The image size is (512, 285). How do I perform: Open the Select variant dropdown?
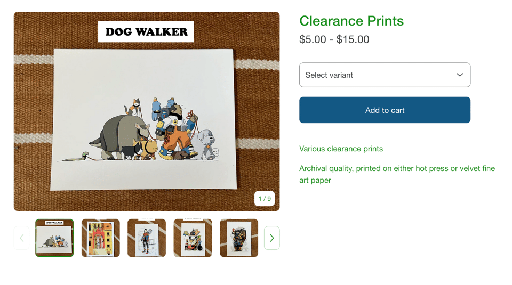pyautogui.click(x=384, y=75)
